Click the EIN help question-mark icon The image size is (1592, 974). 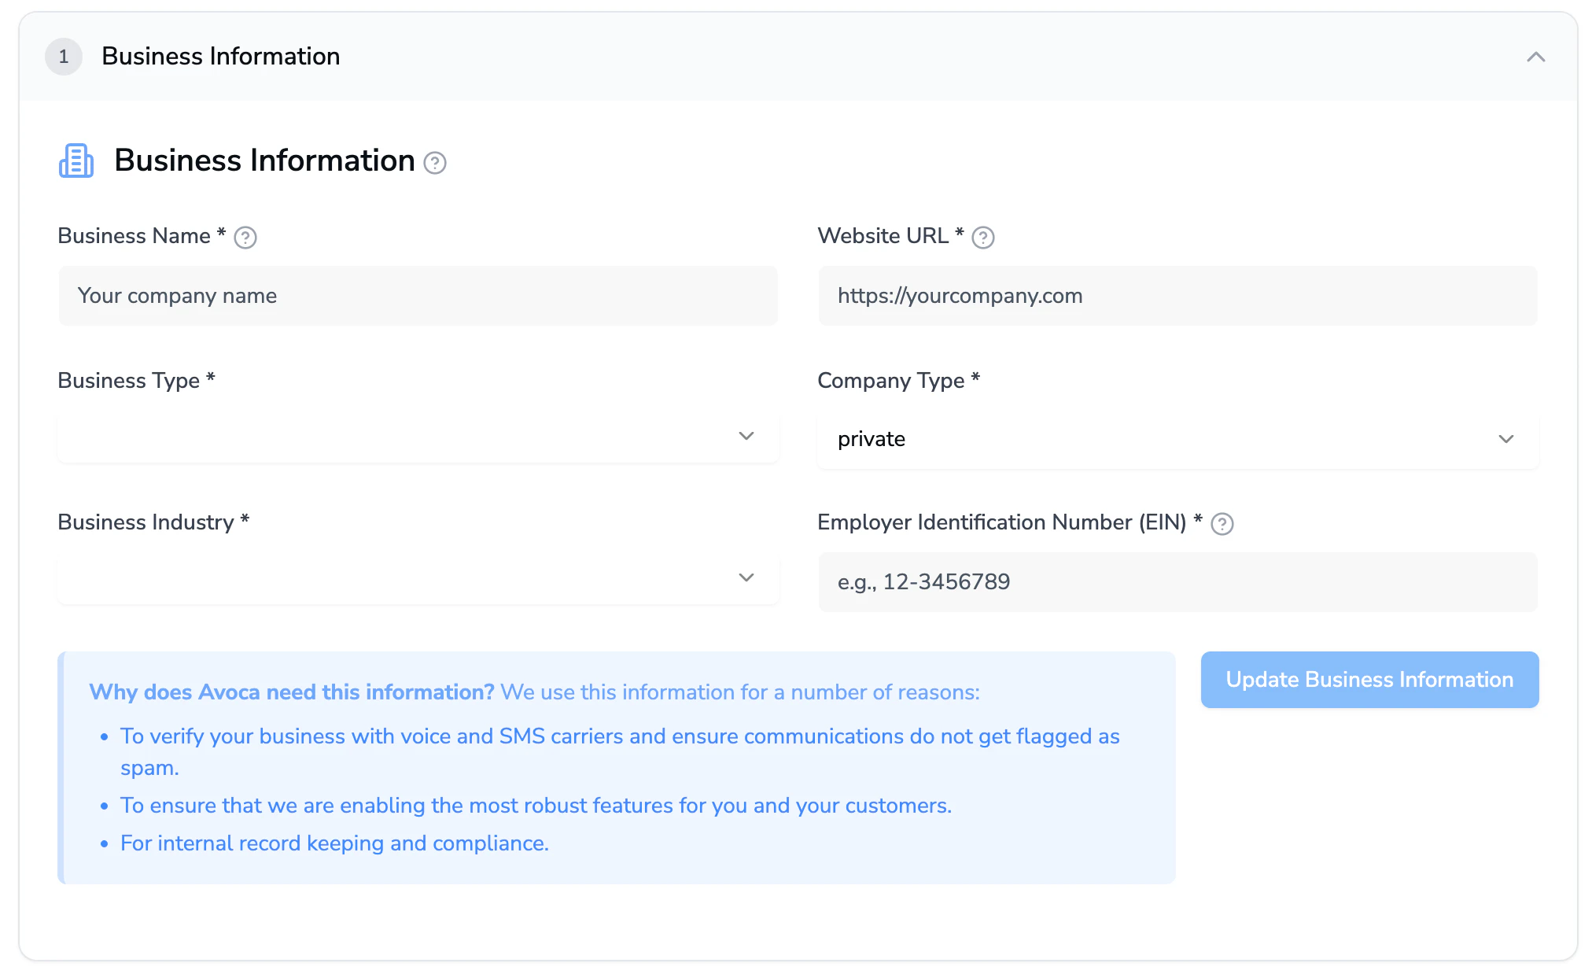coord(1222,524)
